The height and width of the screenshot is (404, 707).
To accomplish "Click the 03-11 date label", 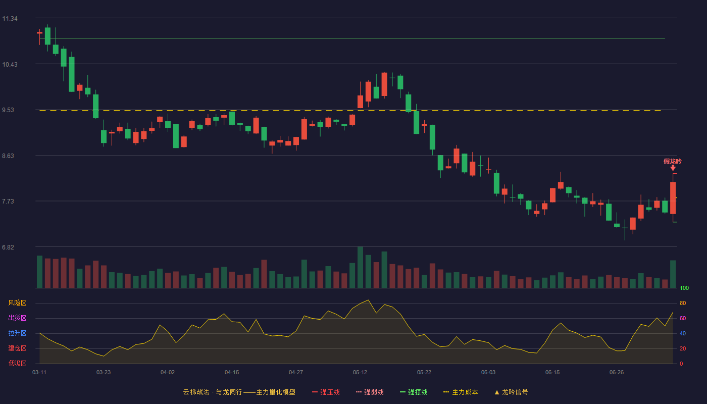I will 39,372.
